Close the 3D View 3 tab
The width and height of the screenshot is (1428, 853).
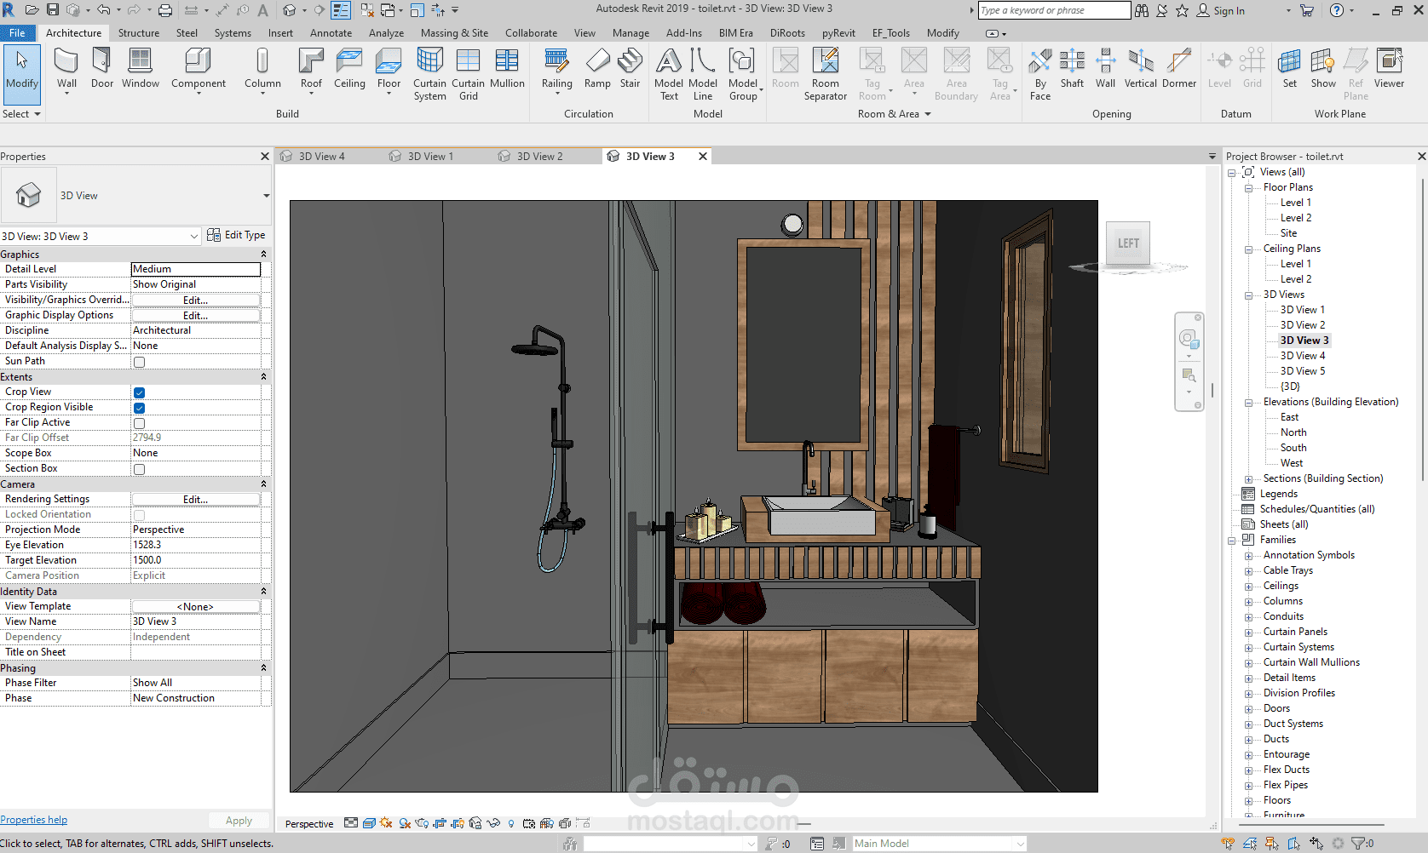pyautogui.click(x=703, y=157)
